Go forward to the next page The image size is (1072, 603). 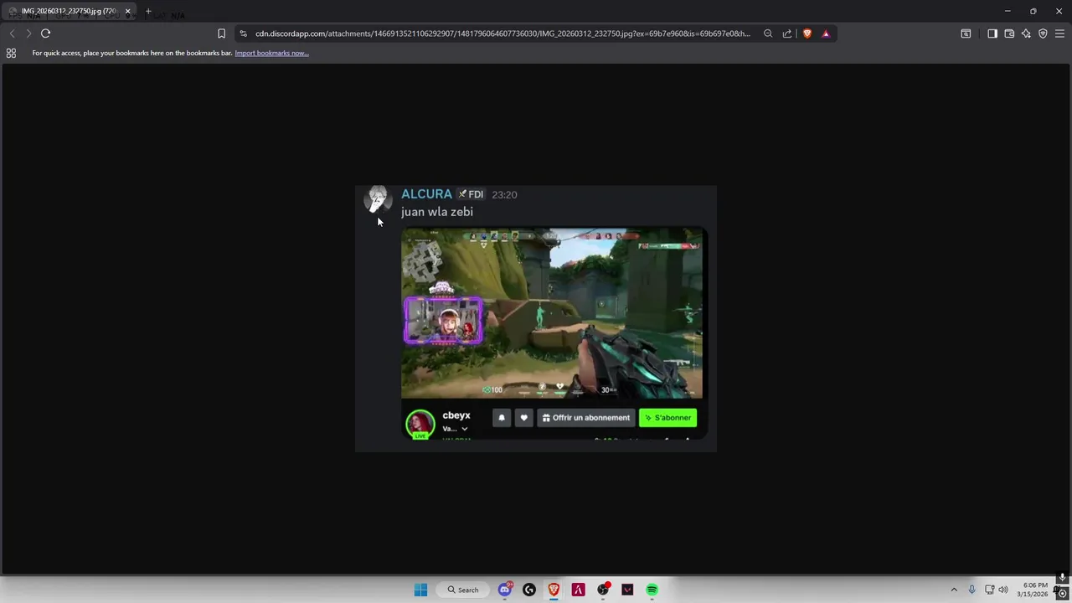click(28, 33)
